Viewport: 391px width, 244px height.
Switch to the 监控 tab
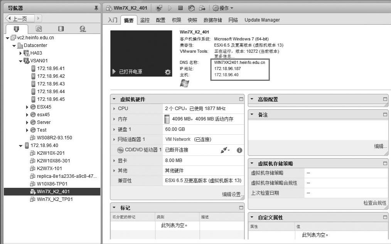coord(145,20)
